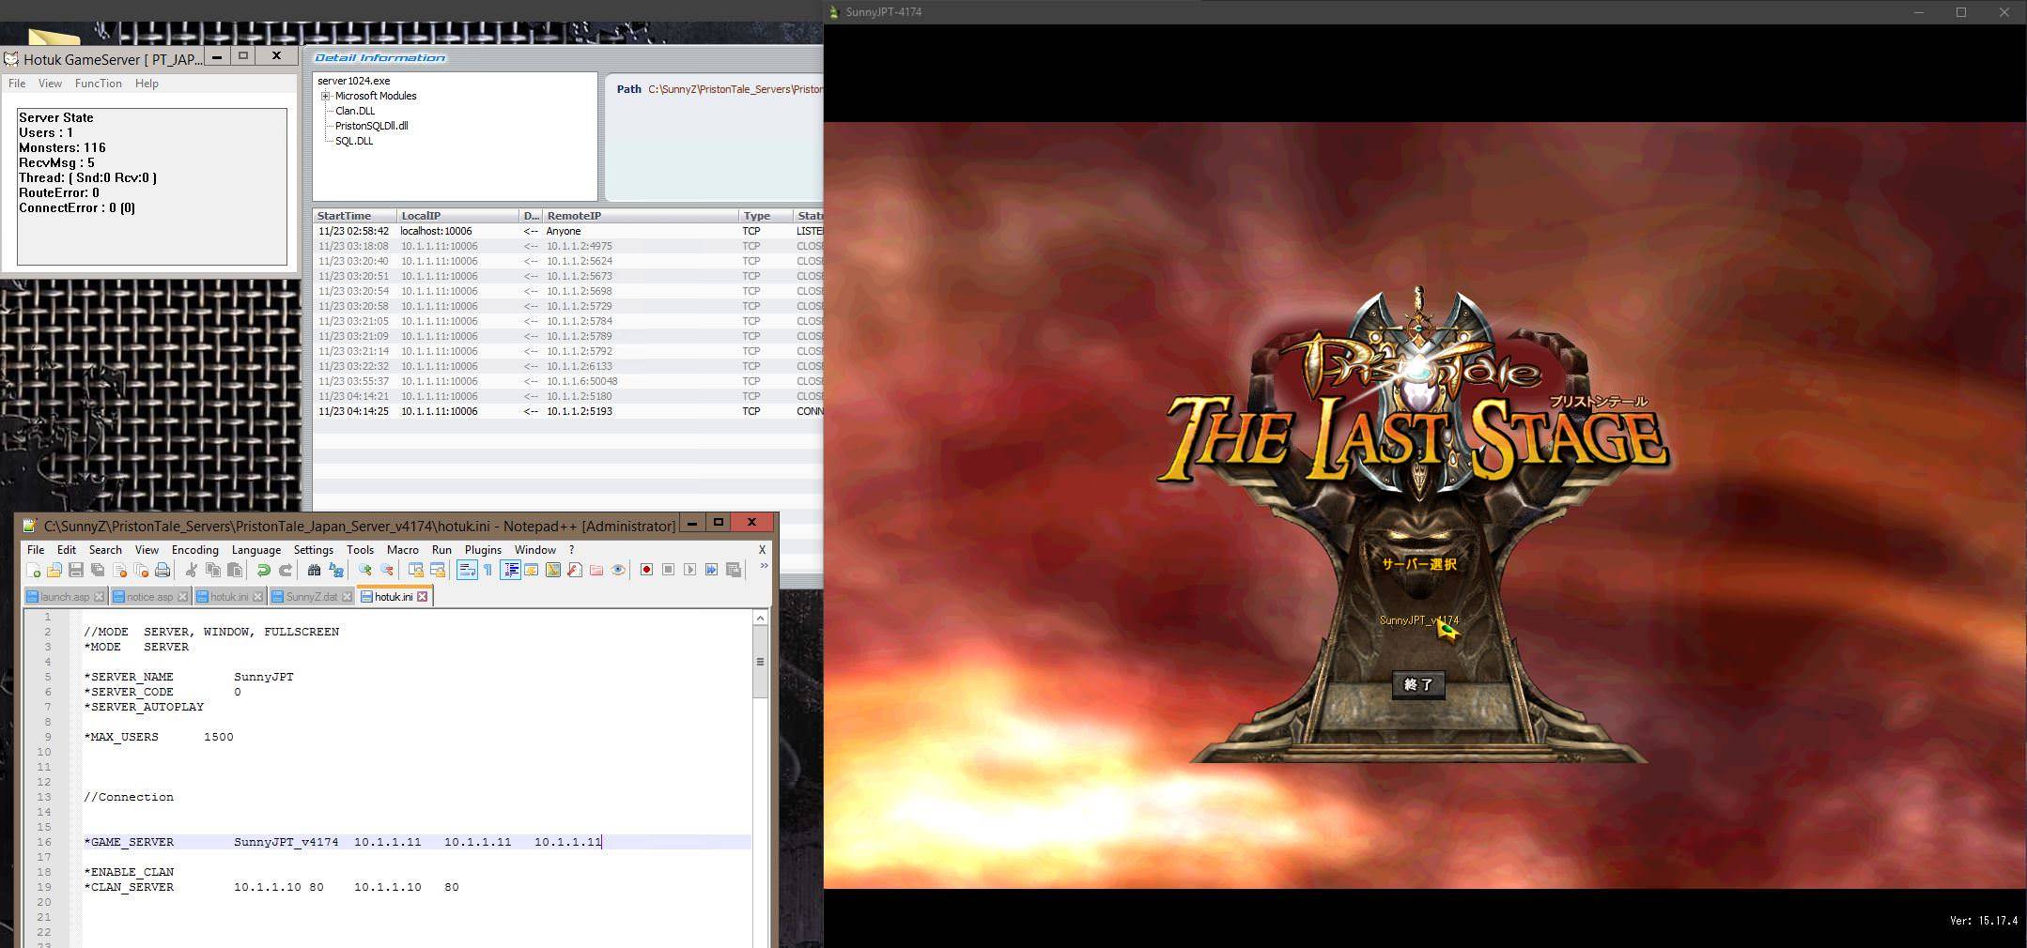Click the Synchronize vertical scrolling icon
Screen dimensions: 2027x948
pyautogui.click(x=416, y=570)
